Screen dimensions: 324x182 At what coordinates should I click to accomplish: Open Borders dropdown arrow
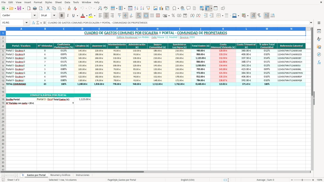(223, 16)
